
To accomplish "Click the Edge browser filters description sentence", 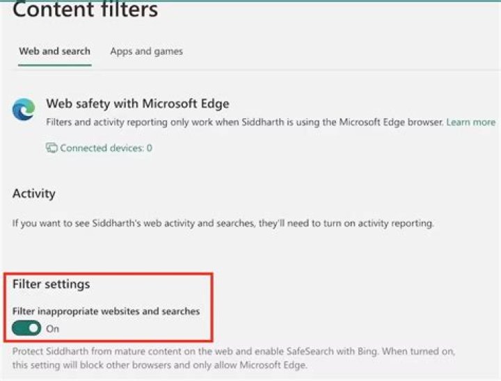I will point(244,122).
